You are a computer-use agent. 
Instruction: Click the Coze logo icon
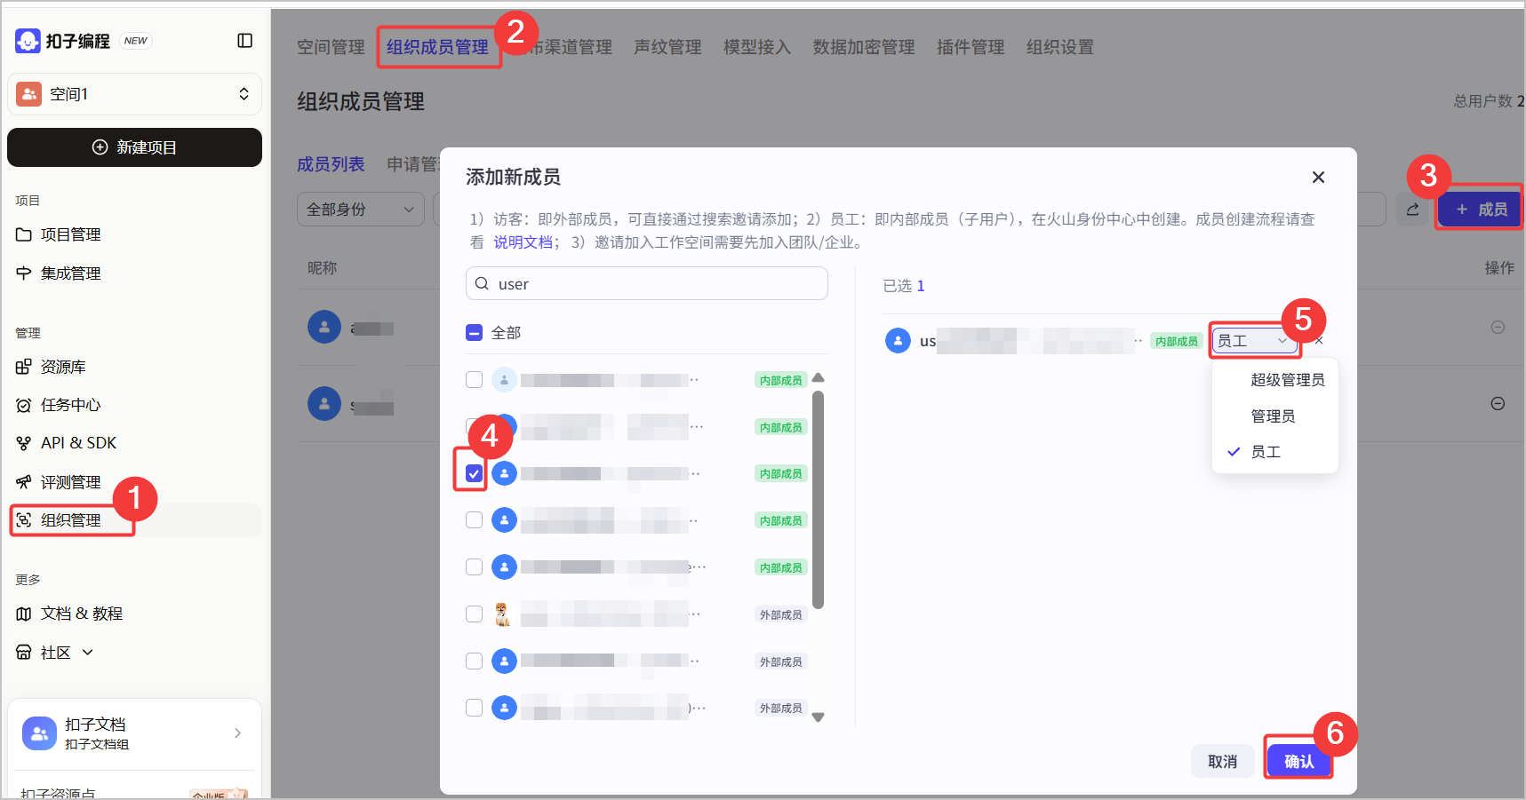click(x=28, y=41)
